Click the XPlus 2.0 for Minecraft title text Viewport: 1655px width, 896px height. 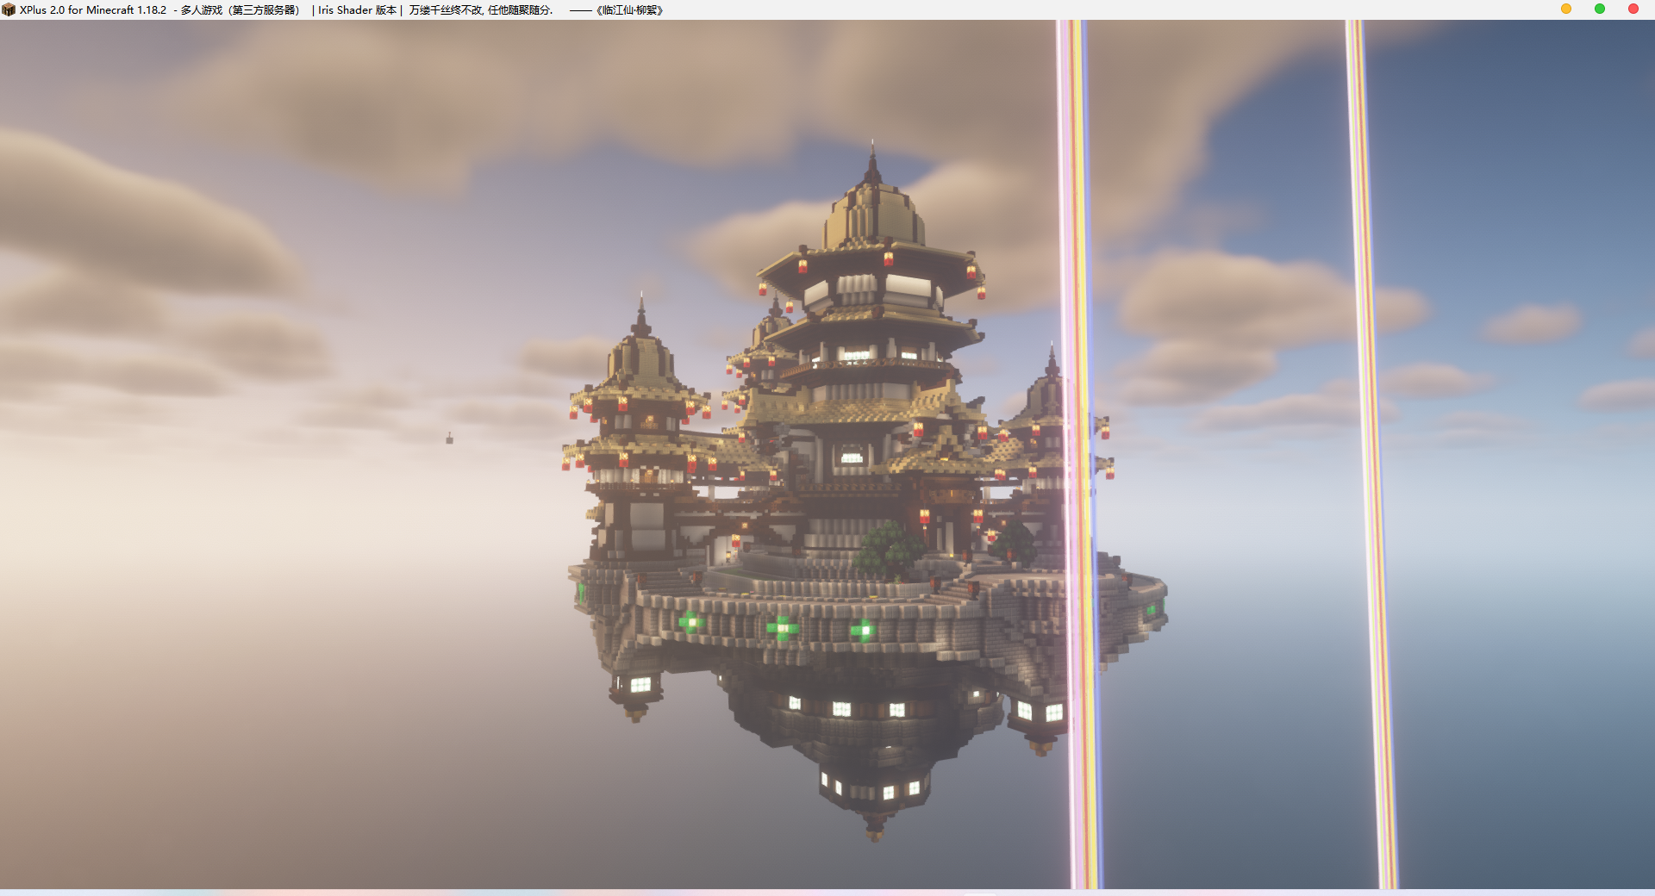(93, 10)
